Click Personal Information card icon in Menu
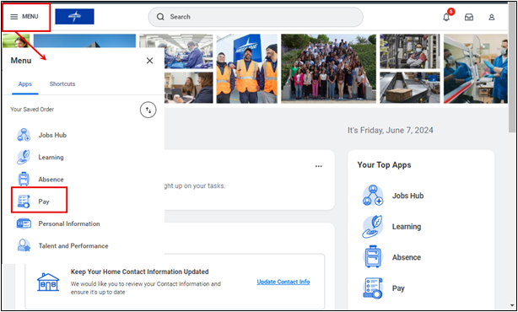This screenshot has width=518, height=312. [x=24, y=223]
